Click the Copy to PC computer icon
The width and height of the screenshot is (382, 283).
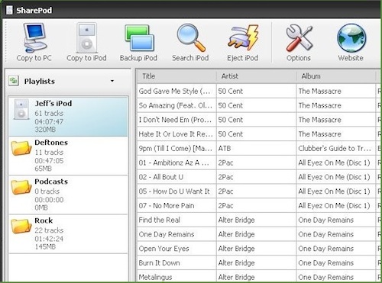point(35,37)
